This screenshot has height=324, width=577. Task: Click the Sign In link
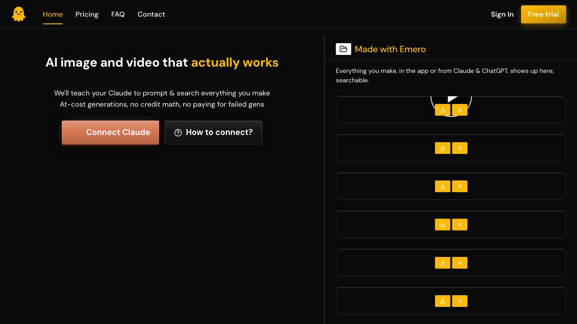502,14
